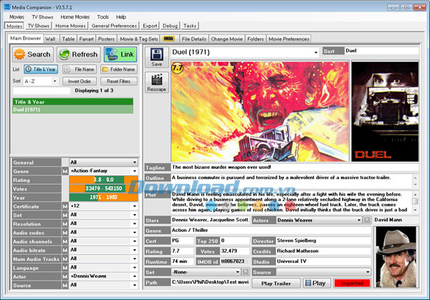Click the Outline text scrollbar
Screen dimensions: 430x300
(416, 181)
